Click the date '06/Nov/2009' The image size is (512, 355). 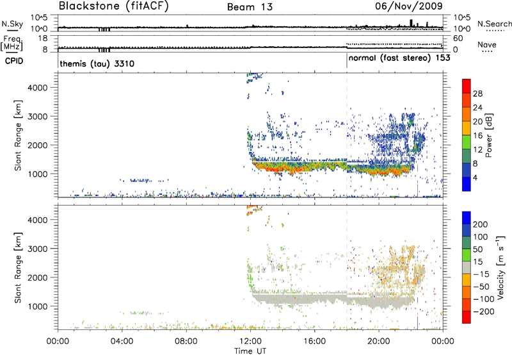click(409, 6)
